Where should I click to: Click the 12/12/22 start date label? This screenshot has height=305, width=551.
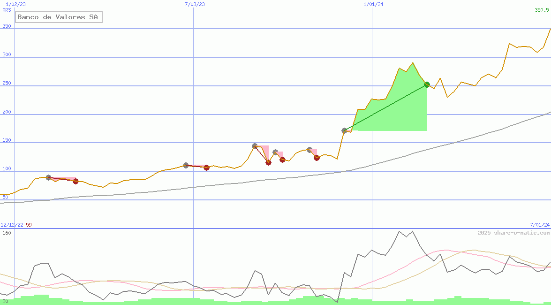point(12,225)
